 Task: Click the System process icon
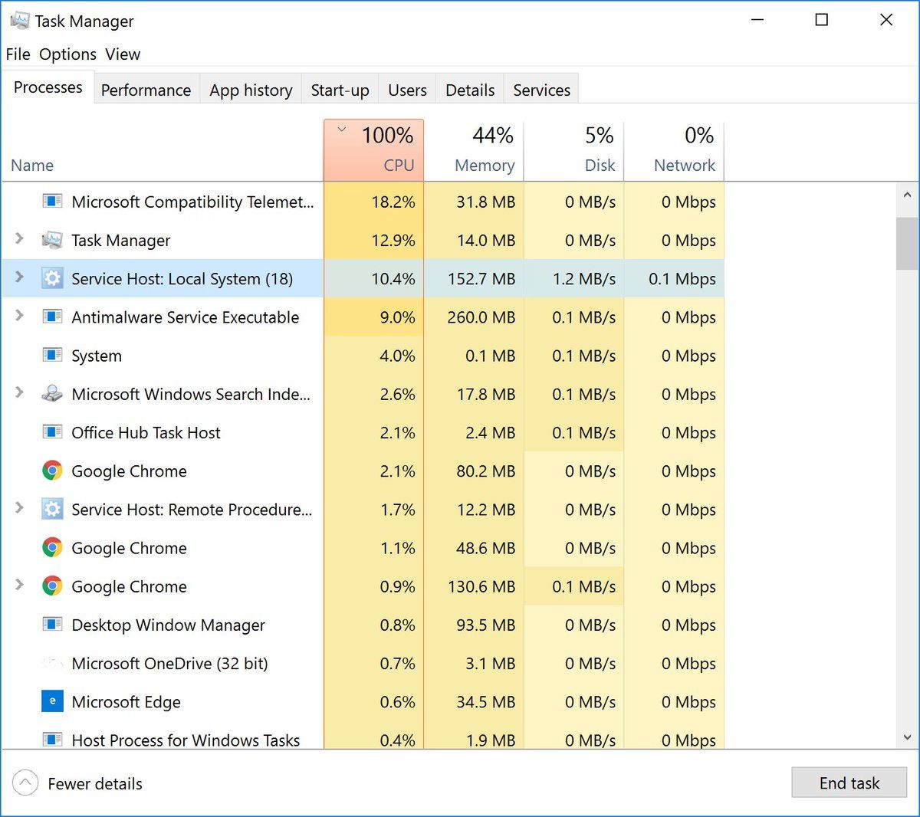point(52,355)
